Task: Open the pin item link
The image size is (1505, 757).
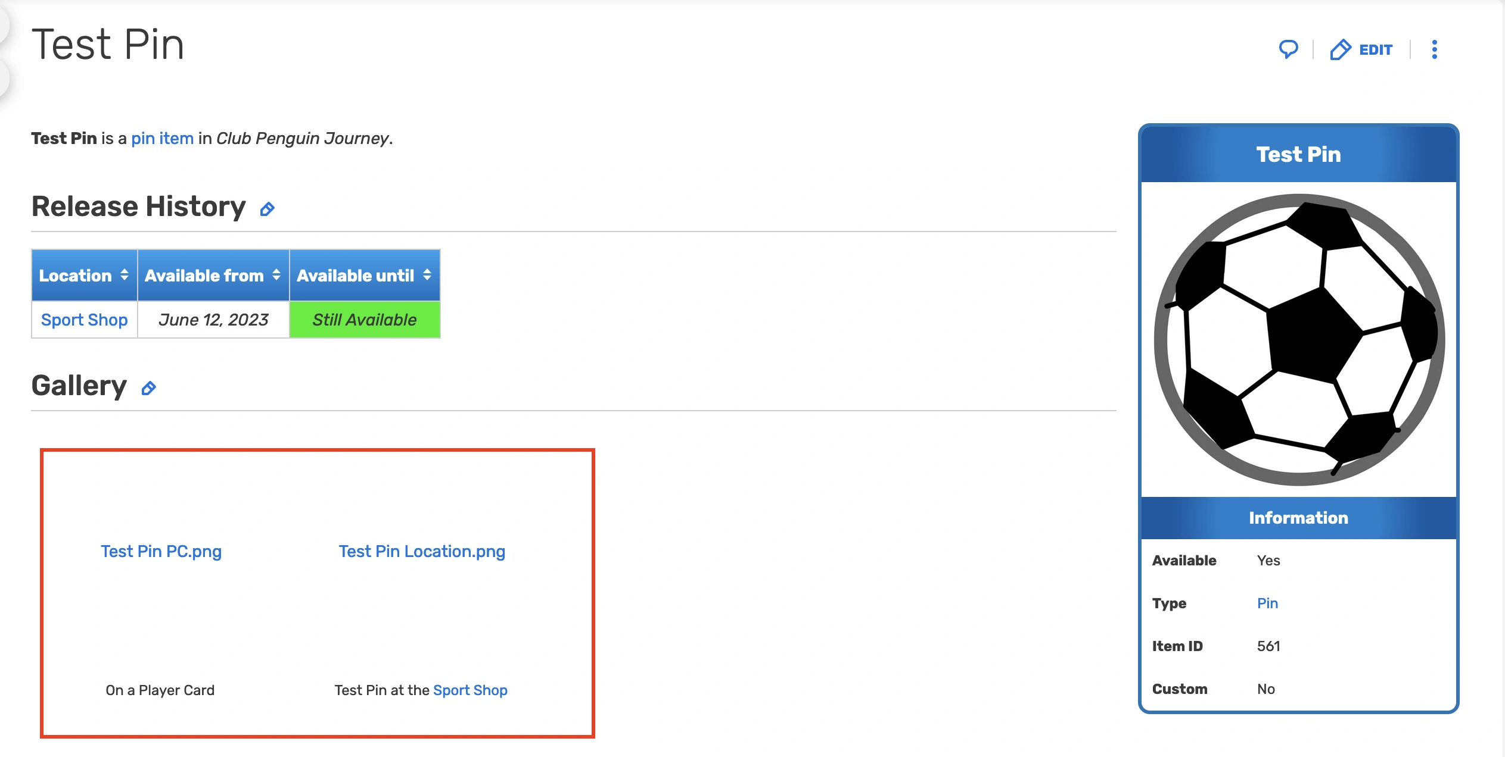Action: point(162,138)
